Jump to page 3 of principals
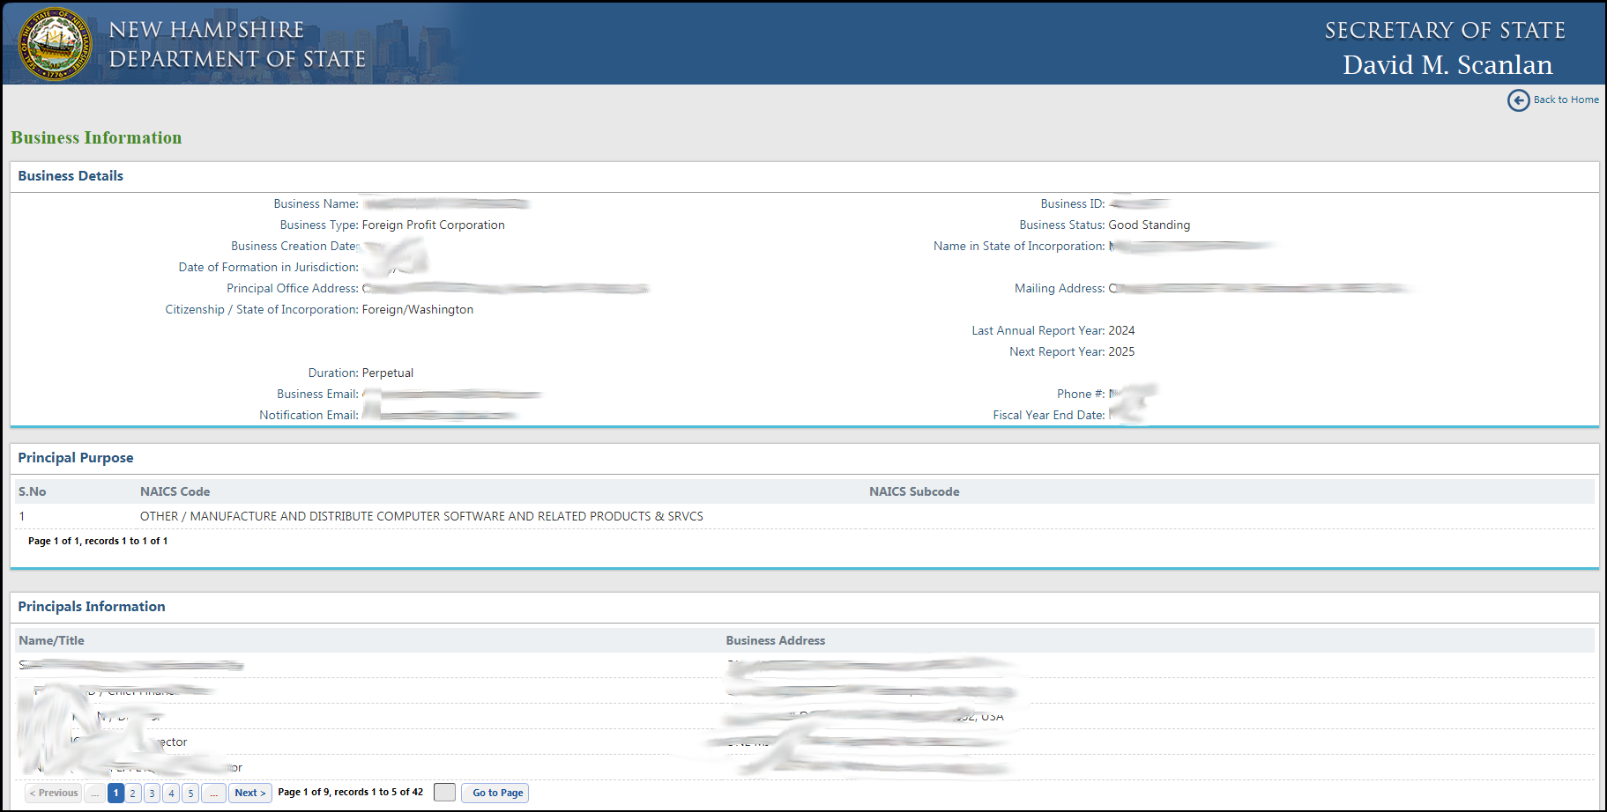1607x812 pixels. tap(152, 793)
